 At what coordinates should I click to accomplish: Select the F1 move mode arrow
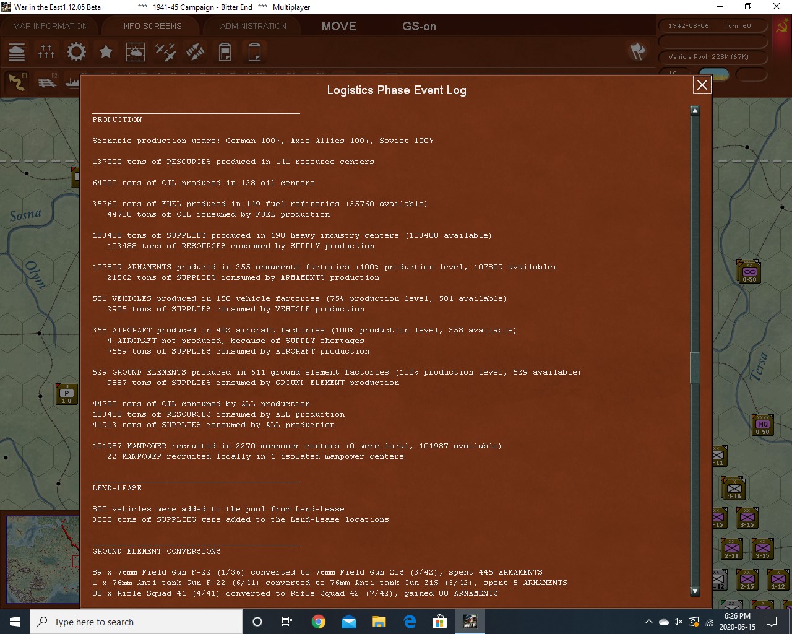(x=17, y=82)
